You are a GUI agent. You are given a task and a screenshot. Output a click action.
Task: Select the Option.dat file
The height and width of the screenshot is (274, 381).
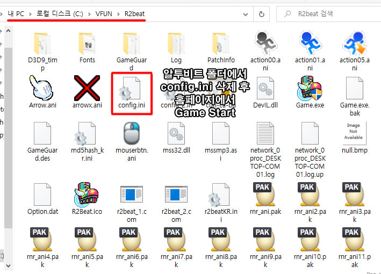42,199
